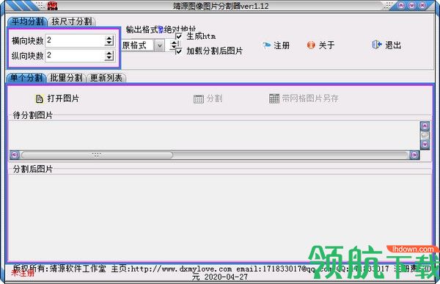Click the 退出 button label
Image resolution: width=440 pixels, height=284 pixels.
click(393, 45)
